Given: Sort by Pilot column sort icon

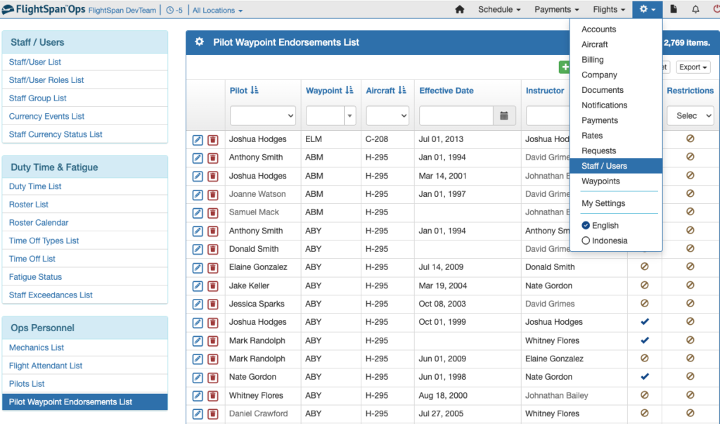Looking at the screenshot, I should click(255, 91).
